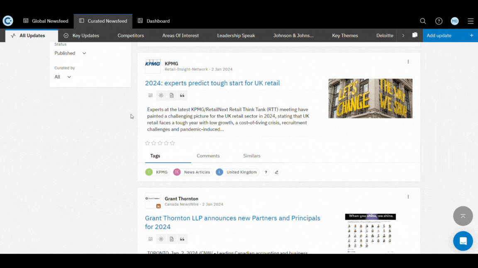Rate KPMG article one star

(x=148, y=143)
